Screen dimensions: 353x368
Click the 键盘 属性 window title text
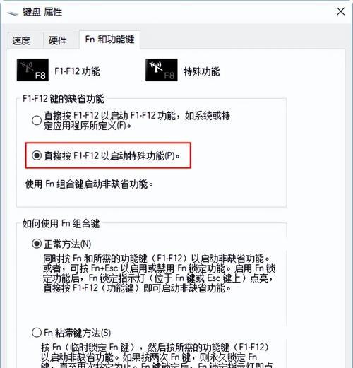click(42, 12)
